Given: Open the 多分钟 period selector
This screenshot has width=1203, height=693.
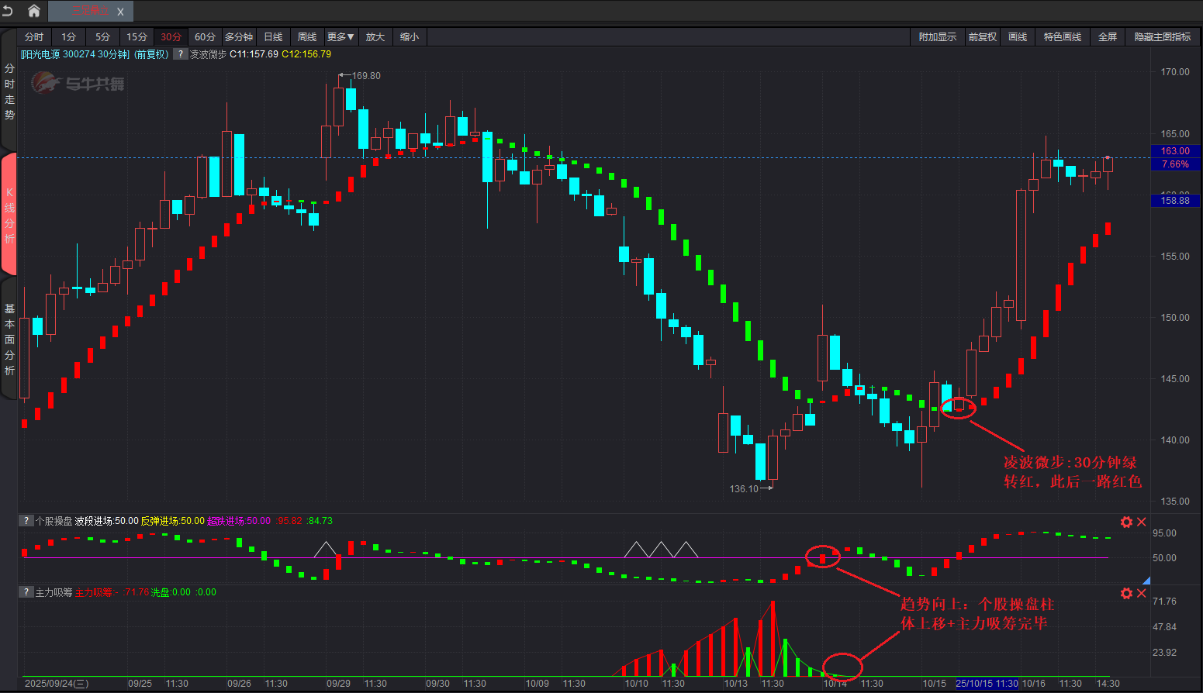Looking at the screenshot, I should [x=239, y=37].
